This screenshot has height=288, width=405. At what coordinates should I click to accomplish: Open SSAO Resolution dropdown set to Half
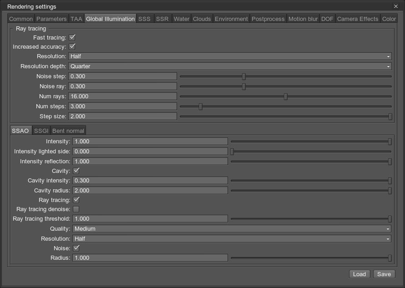(x=232, y=239)
